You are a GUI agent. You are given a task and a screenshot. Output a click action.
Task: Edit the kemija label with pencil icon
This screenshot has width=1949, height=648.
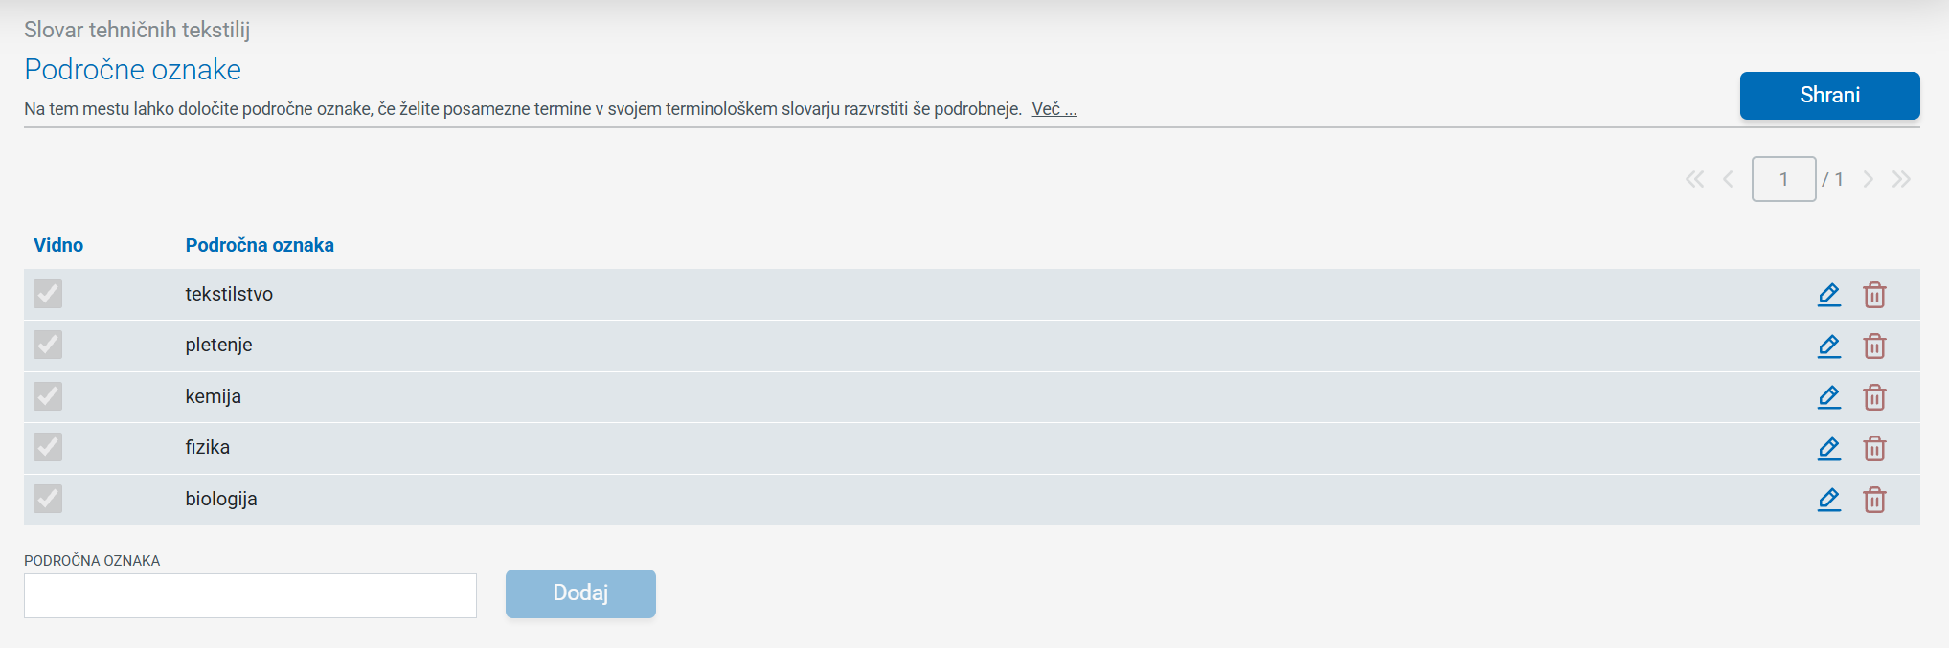1828,397
